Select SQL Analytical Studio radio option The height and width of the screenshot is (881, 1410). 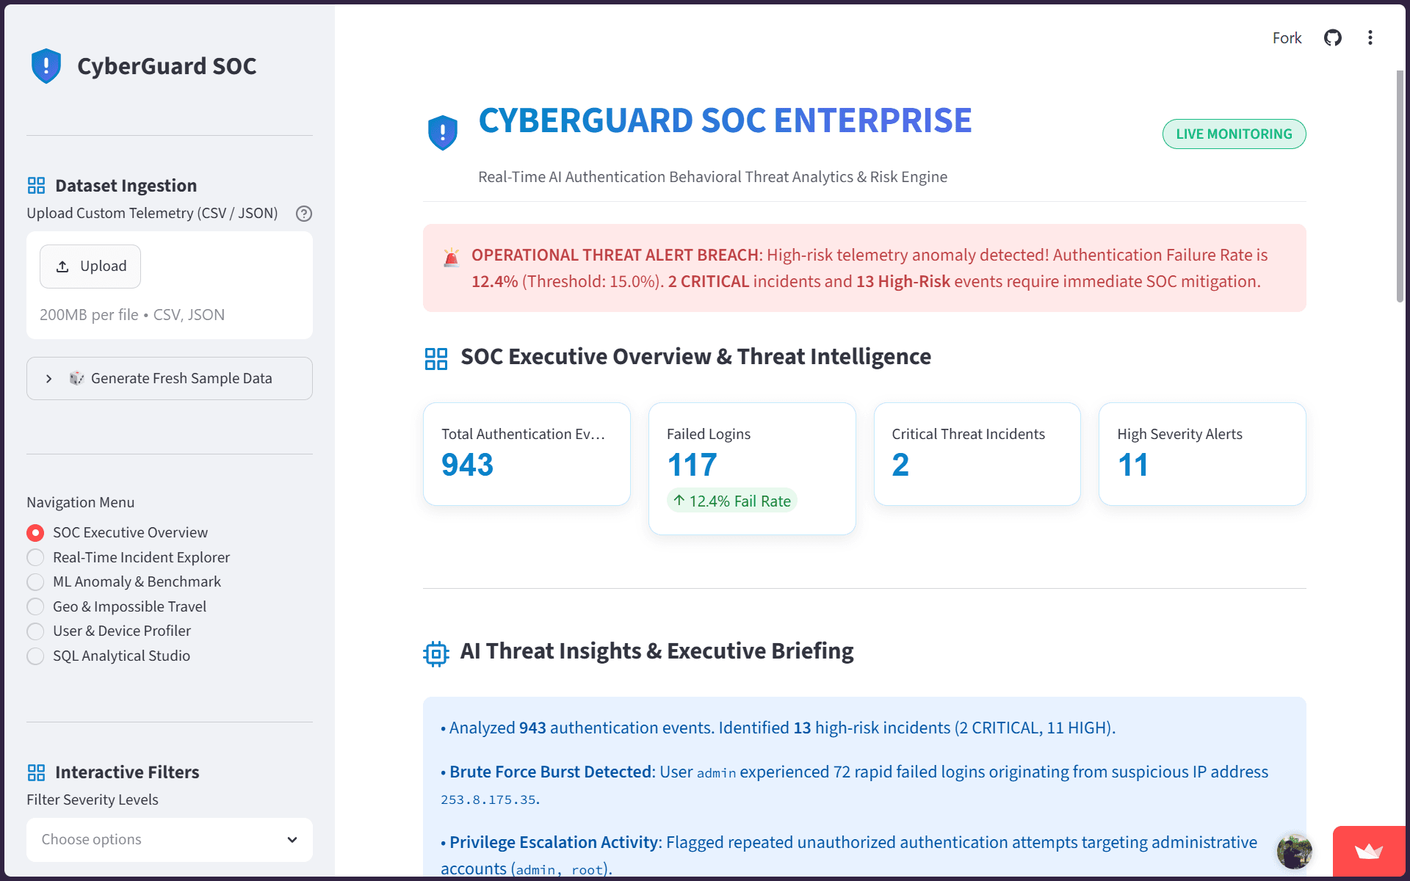tap(109, 656)
